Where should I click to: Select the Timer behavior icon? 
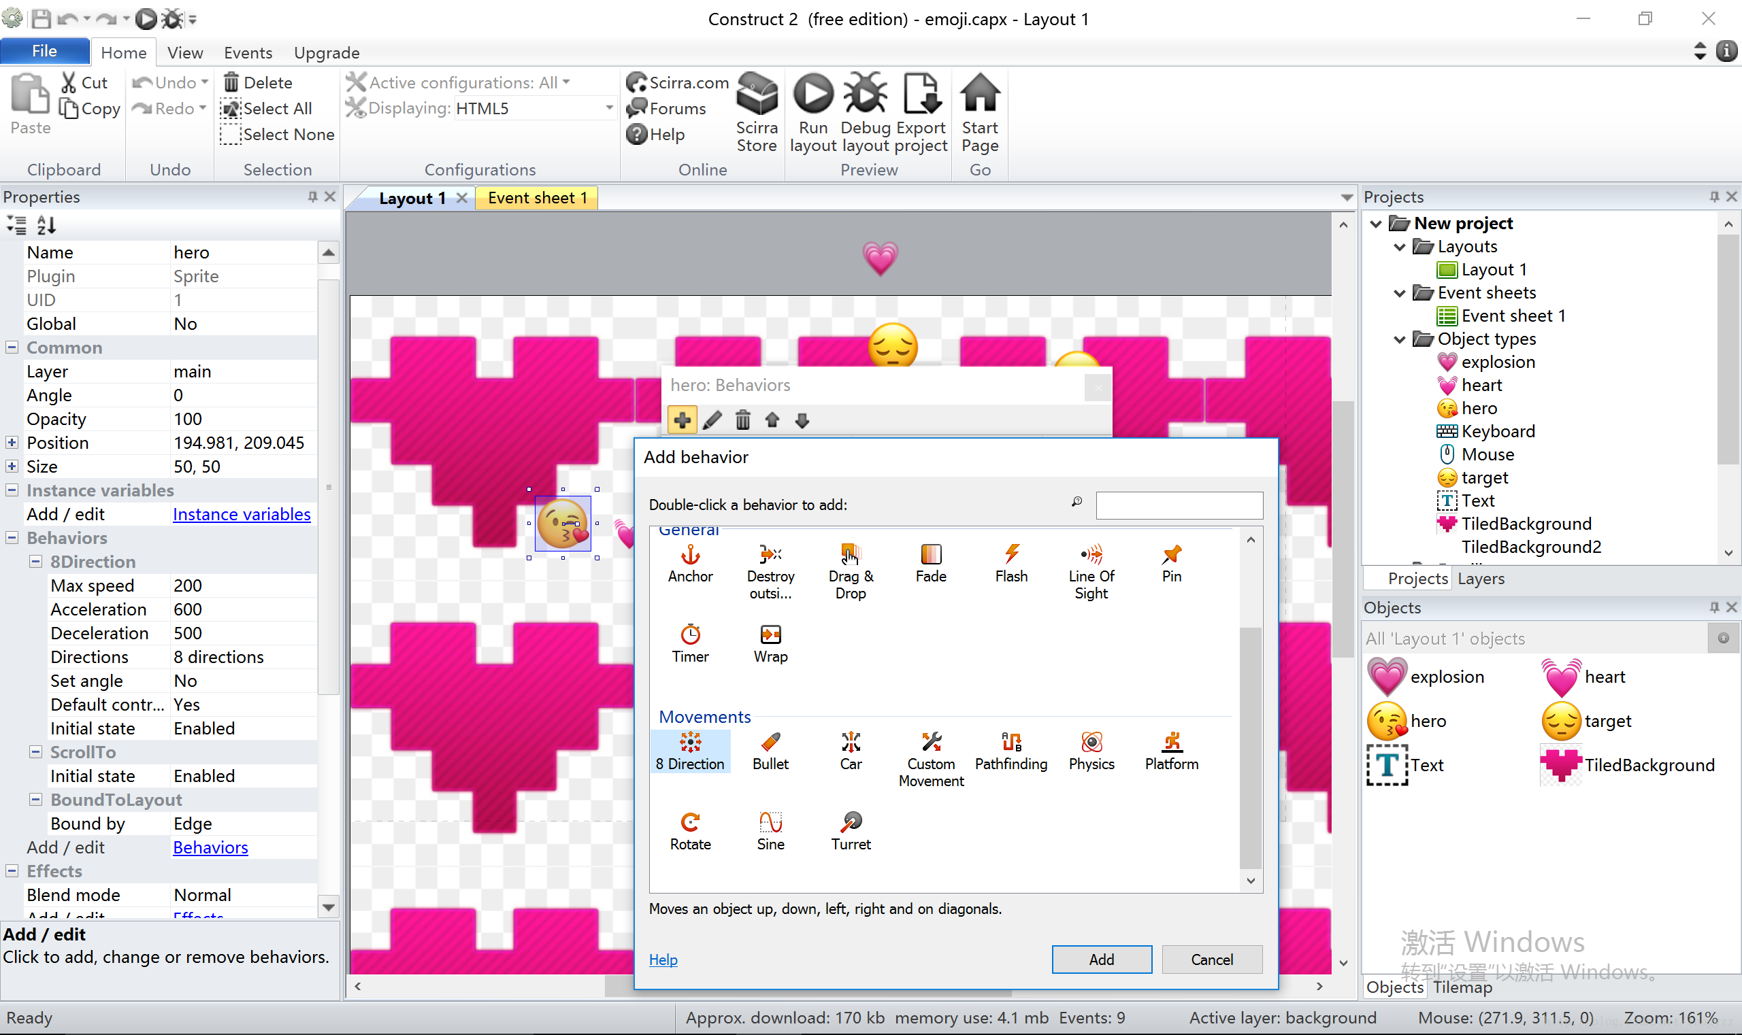tap(690, 644)
